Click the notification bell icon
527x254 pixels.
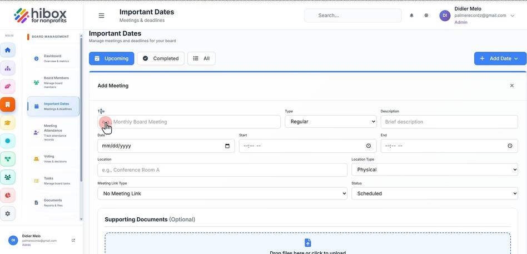(x=411, y=16)
